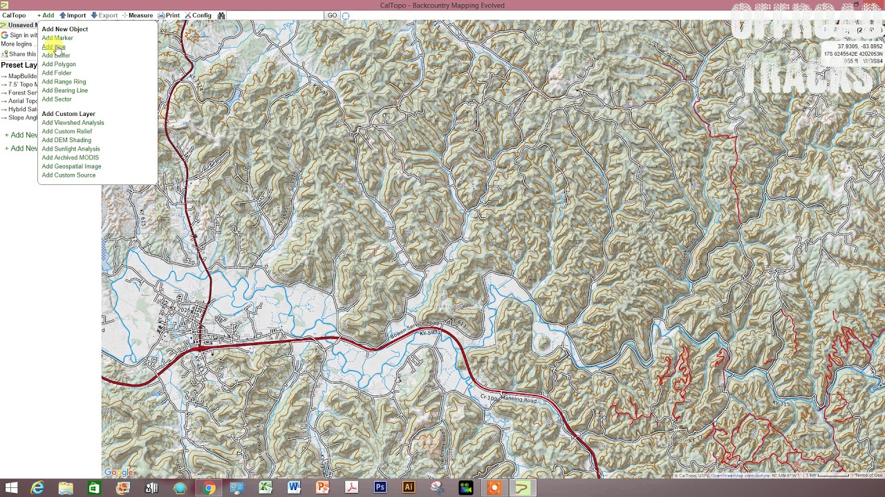Open the Export menu
This screenshot has width=885, height=497.
(x=104, y=15)
